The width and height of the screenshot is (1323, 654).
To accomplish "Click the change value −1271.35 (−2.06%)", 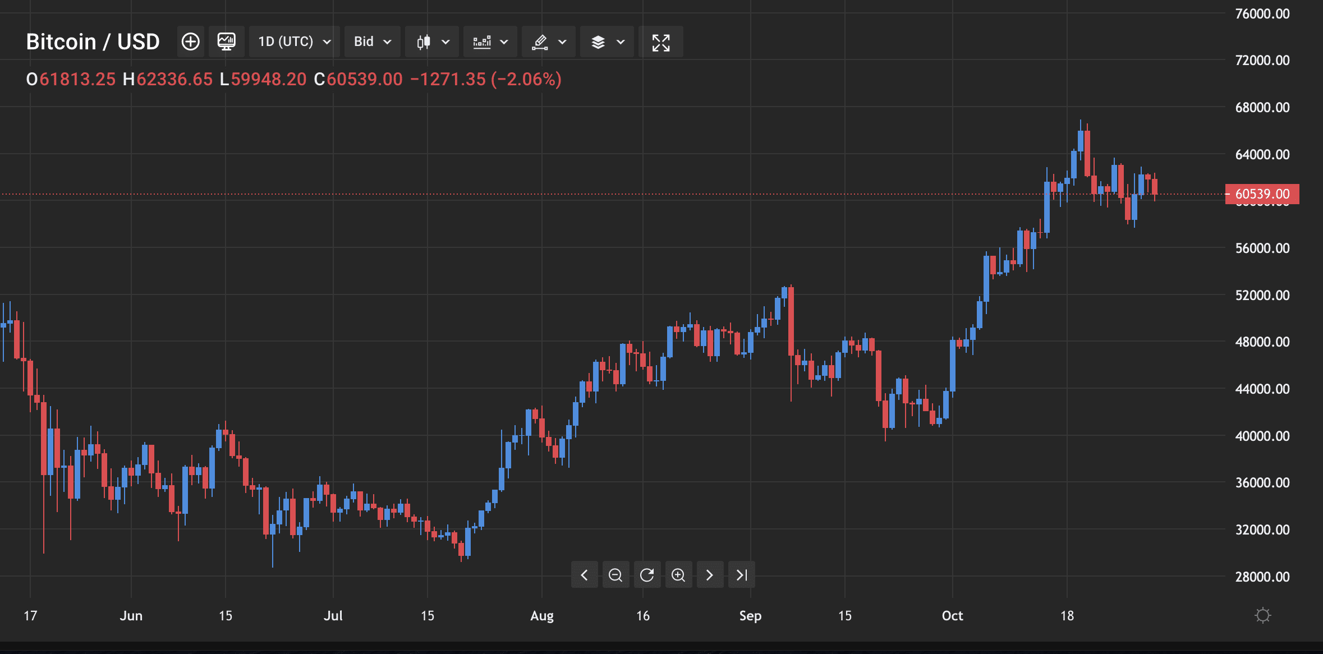I will tap(486, 79).
